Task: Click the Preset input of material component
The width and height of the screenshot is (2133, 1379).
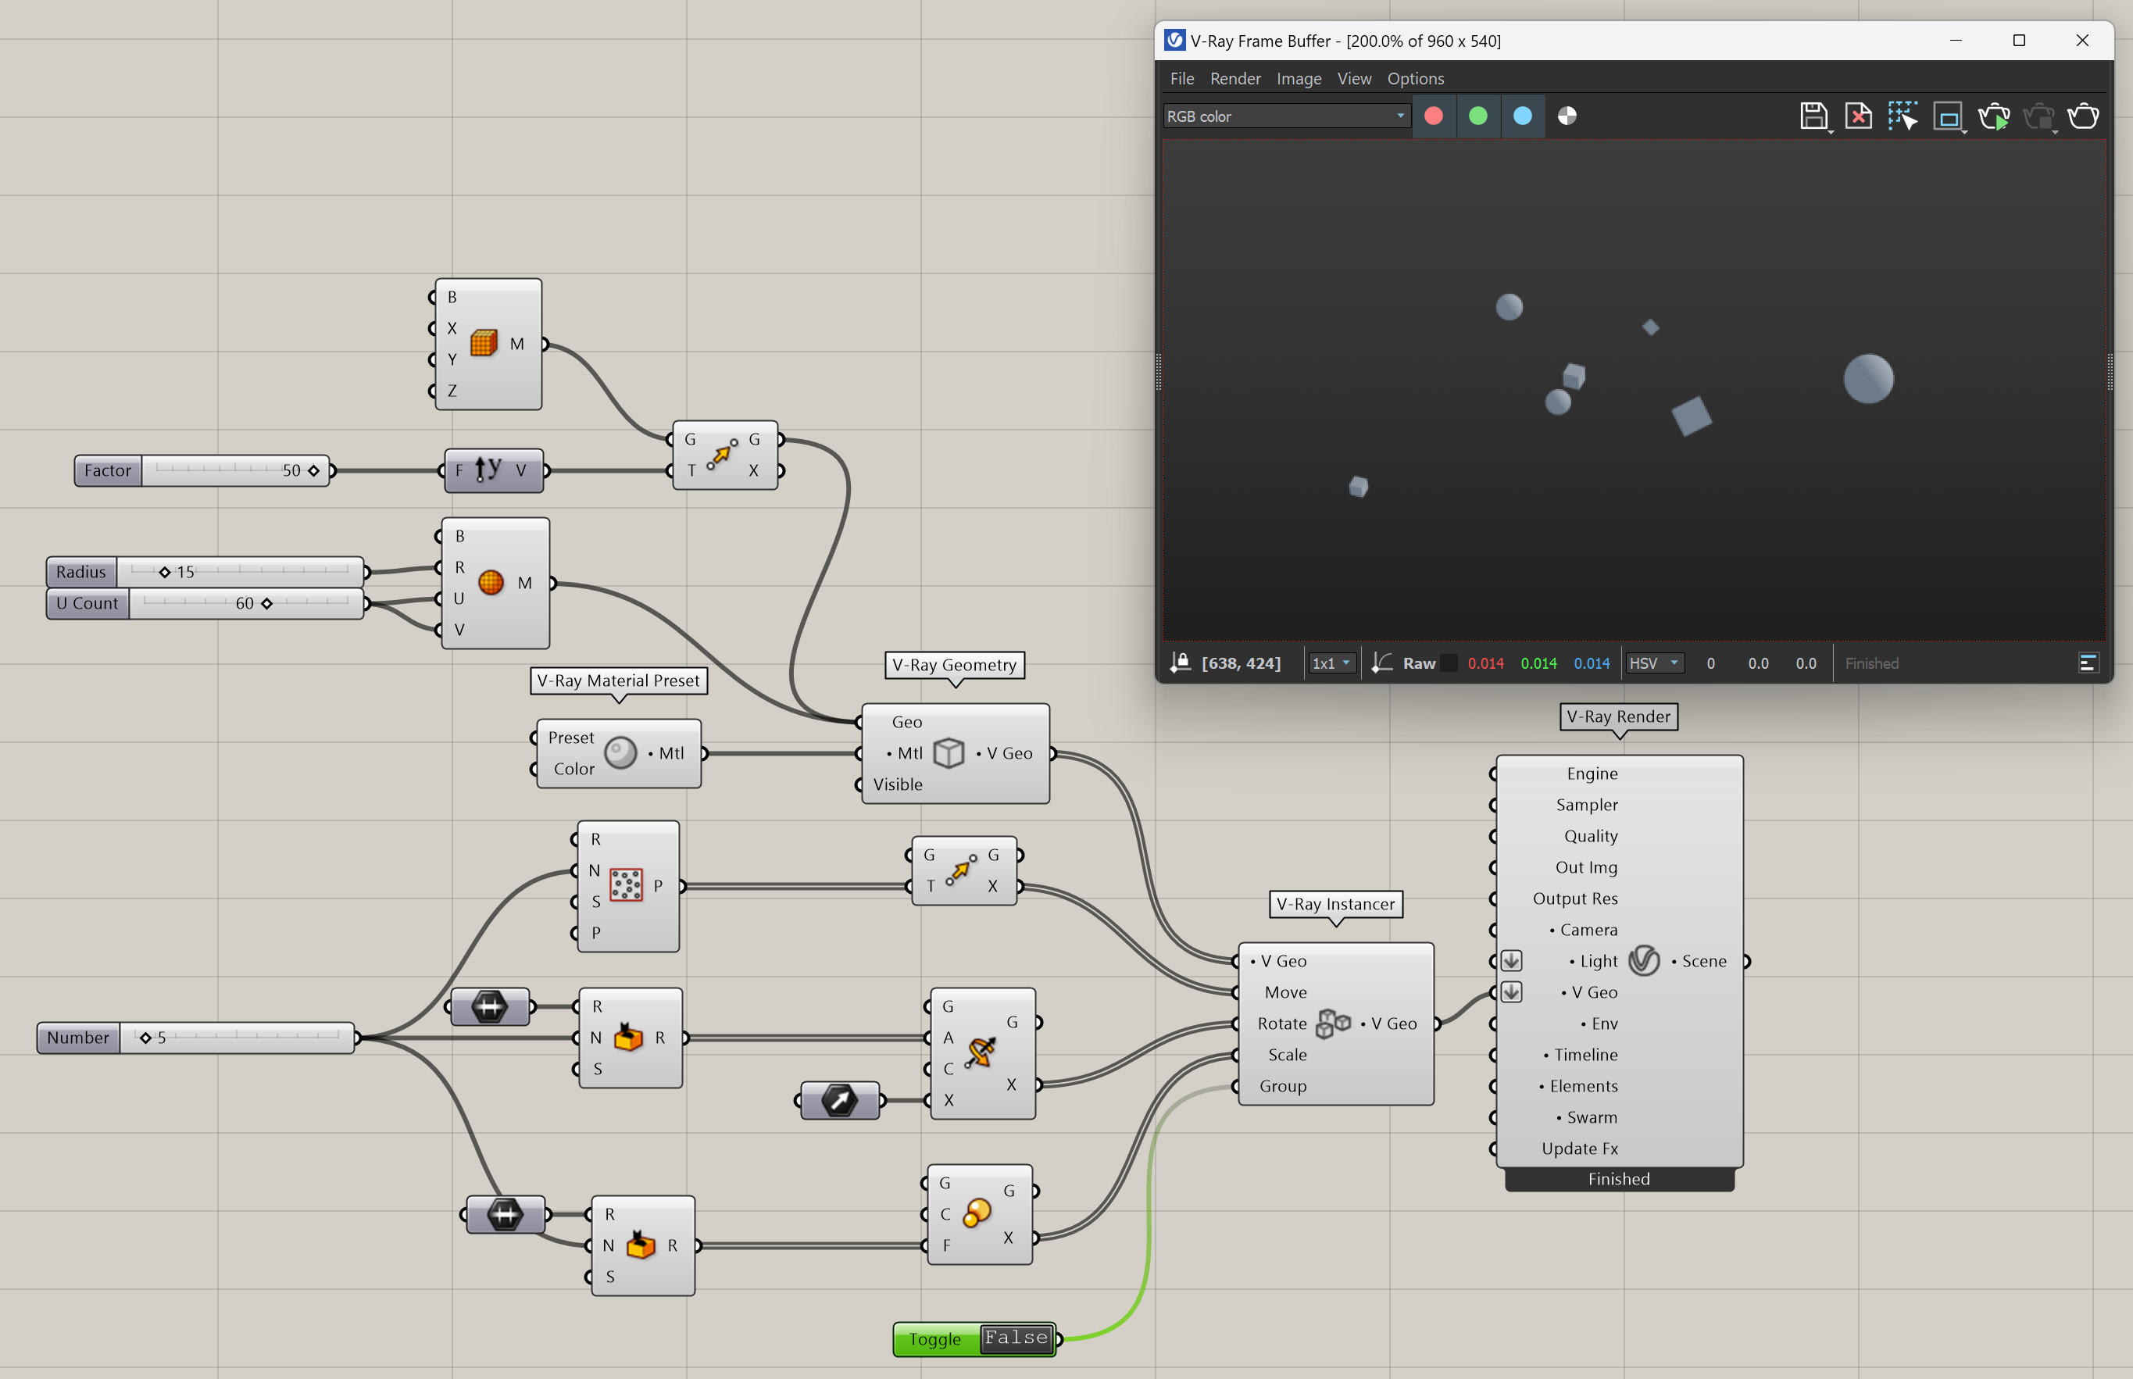Action: tap(570, 738)
